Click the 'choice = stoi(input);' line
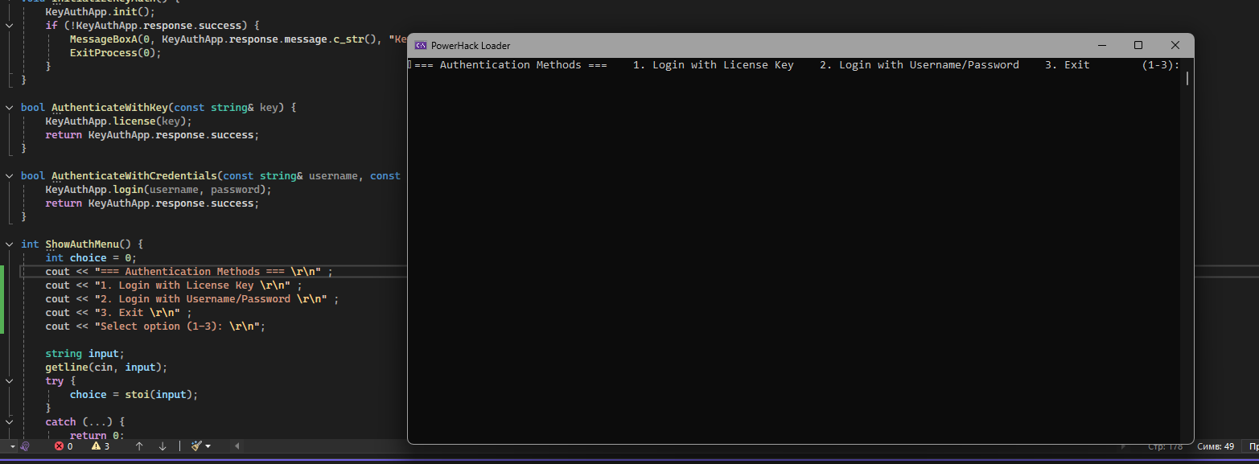This screenshot has width=1259, height=464. coord(134,395)
